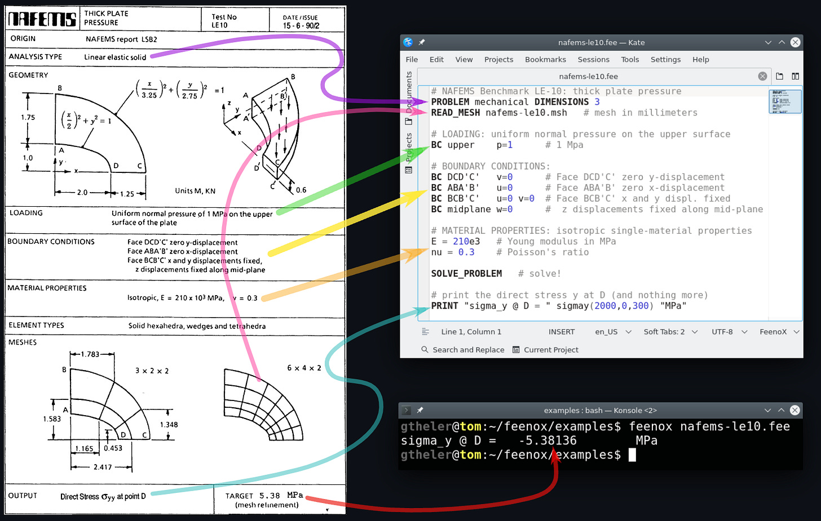Screen dimensions: 821x521
Task: Open the View menu in Kate
Action: pos(464,60)
